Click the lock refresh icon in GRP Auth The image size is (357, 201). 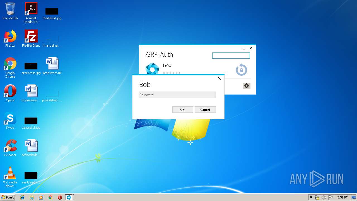click(242, 70)
